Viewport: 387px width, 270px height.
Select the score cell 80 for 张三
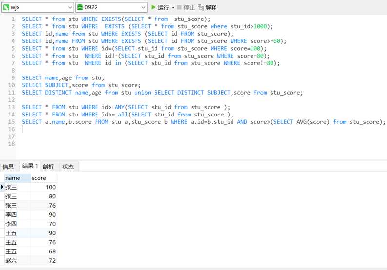[x=44, y=196]
